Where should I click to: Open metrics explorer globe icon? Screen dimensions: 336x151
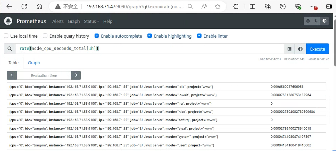[300, 49]
